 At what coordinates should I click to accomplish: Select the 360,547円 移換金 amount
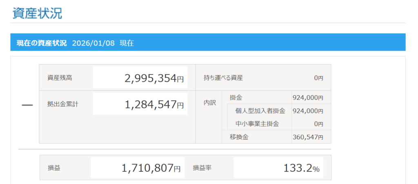pyautogui.click(x=308, y=137)
